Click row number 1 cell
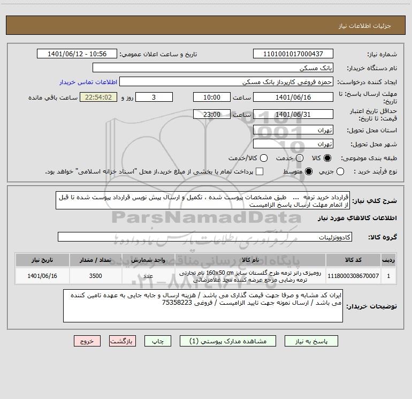This screenshot has height=399, width=412. (388, 276)
